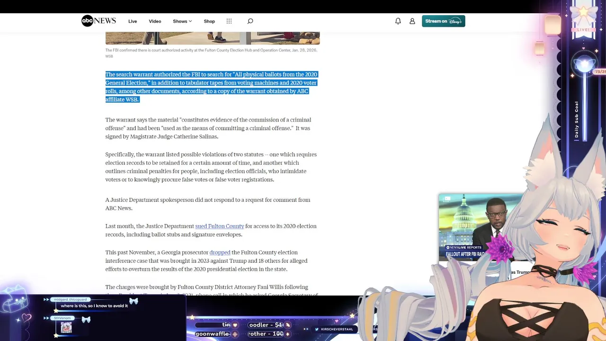This screenshot has height=341, width=606.
Task: Open the Video nav item
Action: 155,21
